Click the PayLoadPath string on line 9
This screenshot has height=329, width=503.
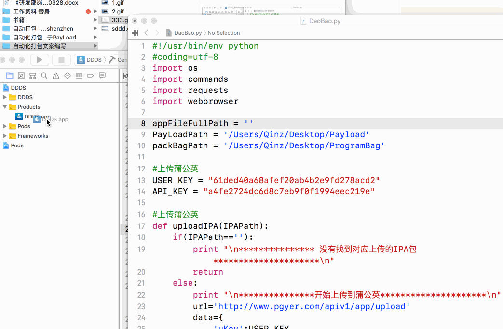coord(297,134)
